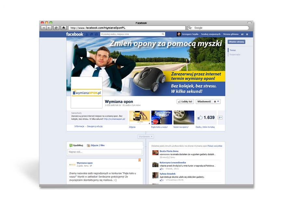The height and width of the screenshot is (210, 293).
Task: Open the settings gear in Facebook header
Action: coord(247,34)
